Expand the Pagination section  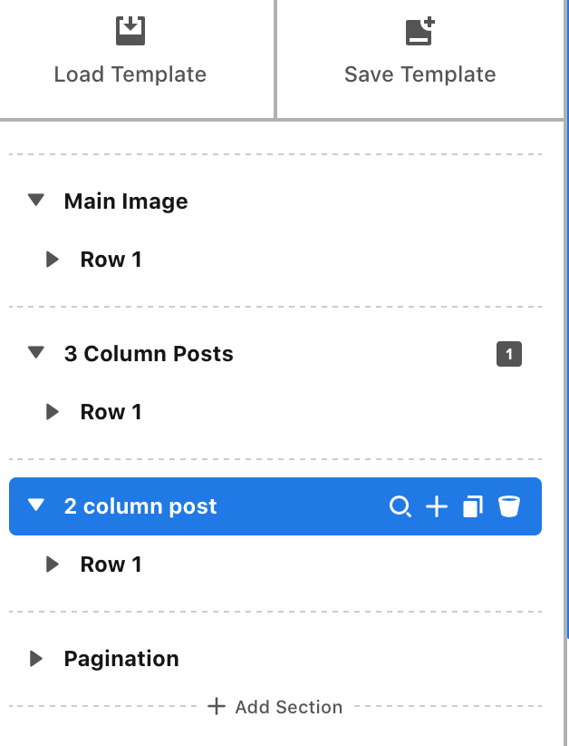click(36, 659)
